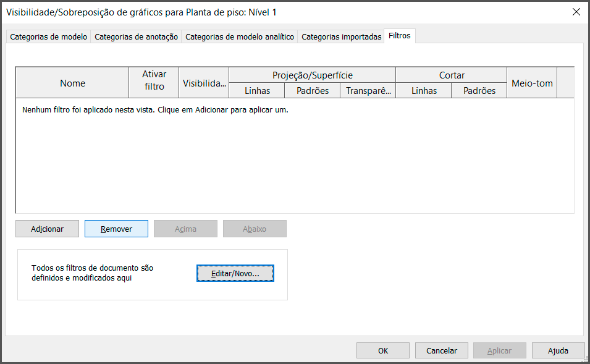Click the Aplicar button
Viewport: 590px width, 364px height.
(499, 350)
